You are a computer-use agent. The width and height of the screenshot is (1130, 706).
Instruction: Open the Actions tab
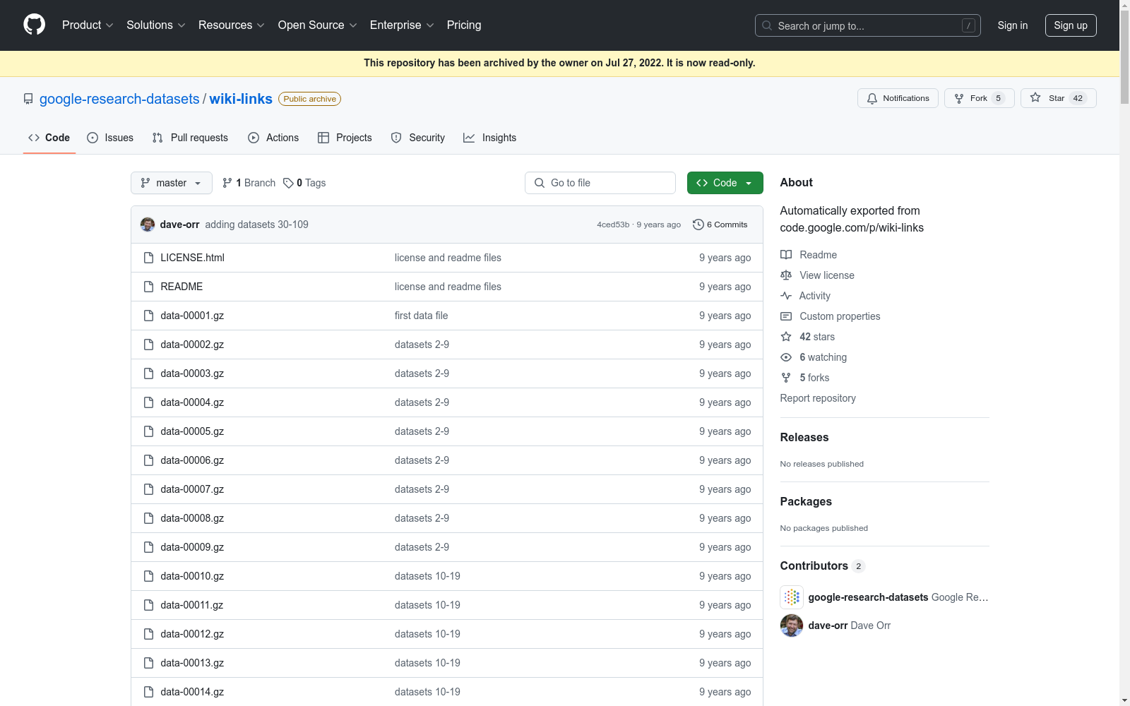pos(273,138)
